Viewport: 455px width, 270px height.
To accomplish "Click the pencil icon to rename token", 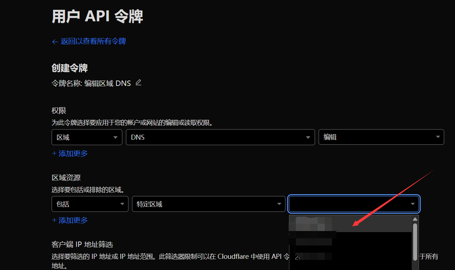I will (x=138, y=83).
